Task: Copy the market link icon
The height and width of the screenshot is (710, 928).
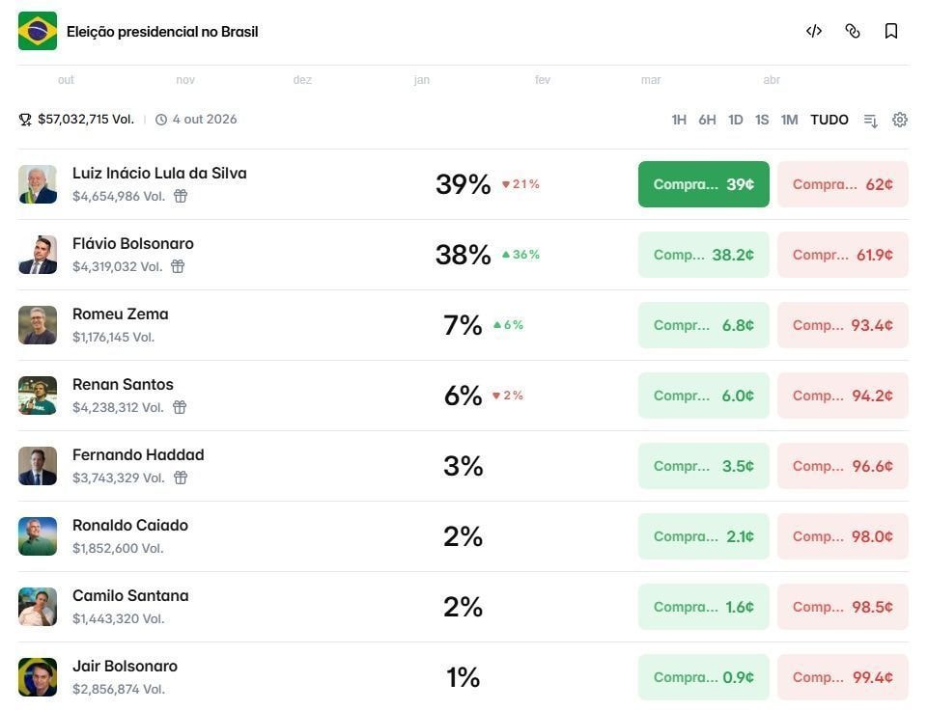Action: point(853,31)
